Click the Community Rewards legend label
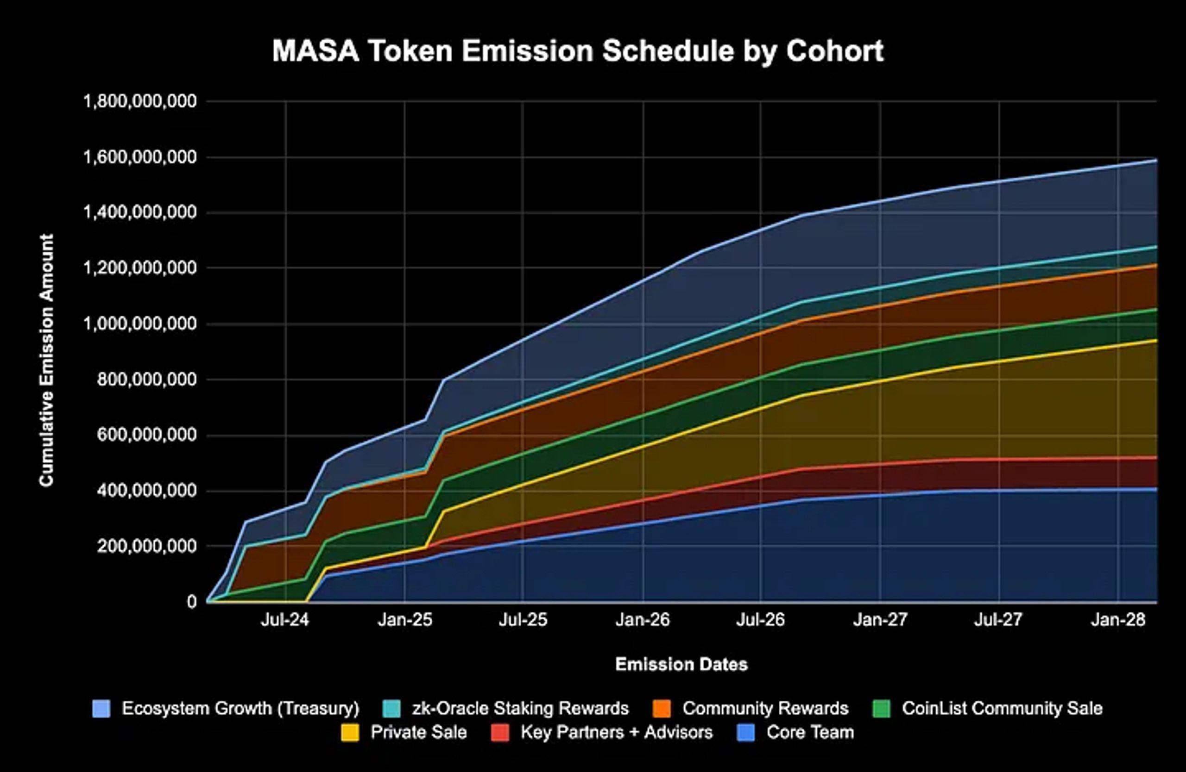The image size is (1186, 772). [x=765, y=708]
